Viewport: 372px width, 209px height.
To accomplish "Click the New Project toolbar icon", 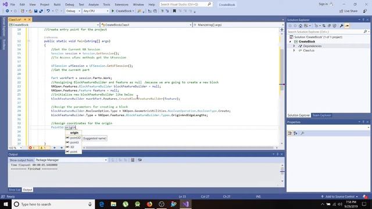I will coord(23,11).
